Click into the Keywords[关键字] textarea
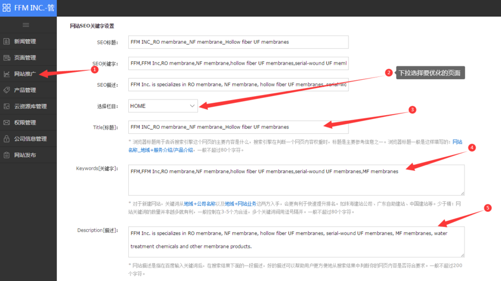The width and height of the screenshot is (501, 281). (x=296, y=180)
